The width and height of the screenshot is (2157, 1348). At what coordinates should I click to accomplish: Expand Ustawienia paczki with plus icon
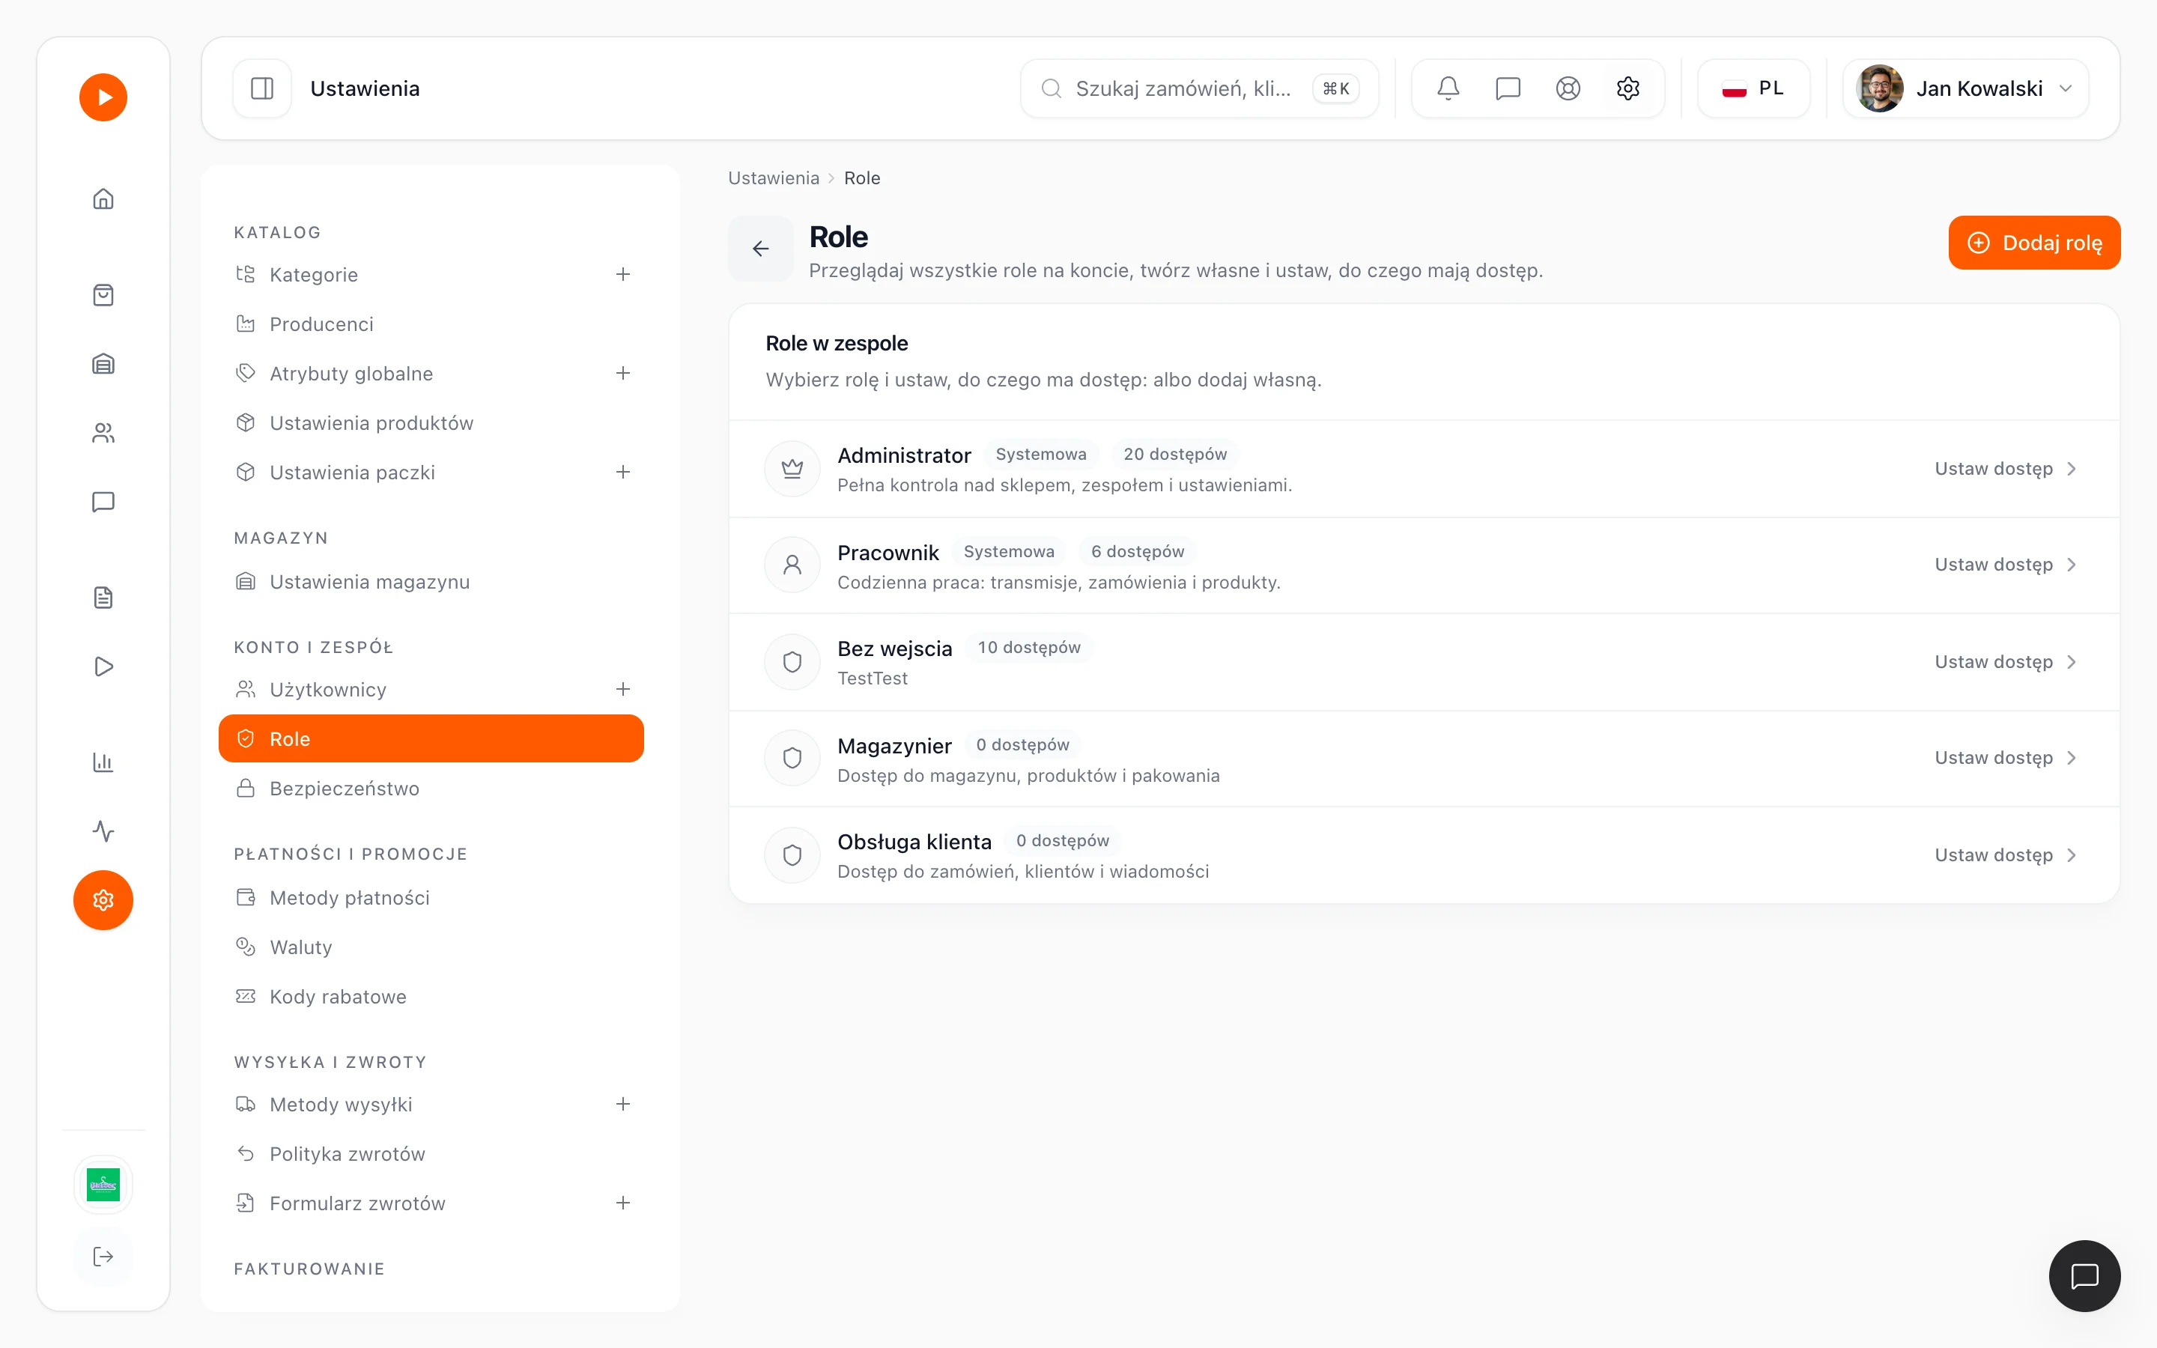623,472
